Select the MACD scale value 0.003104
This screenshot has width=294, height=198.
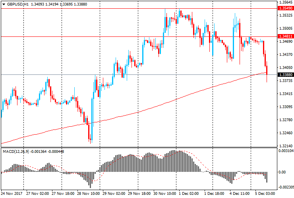click(x=286, y=151)
